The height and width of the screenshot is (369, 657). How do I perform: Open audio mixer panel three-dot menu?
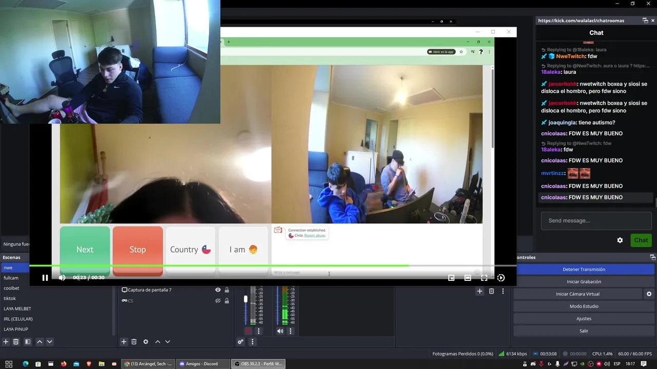pos(252,342)
